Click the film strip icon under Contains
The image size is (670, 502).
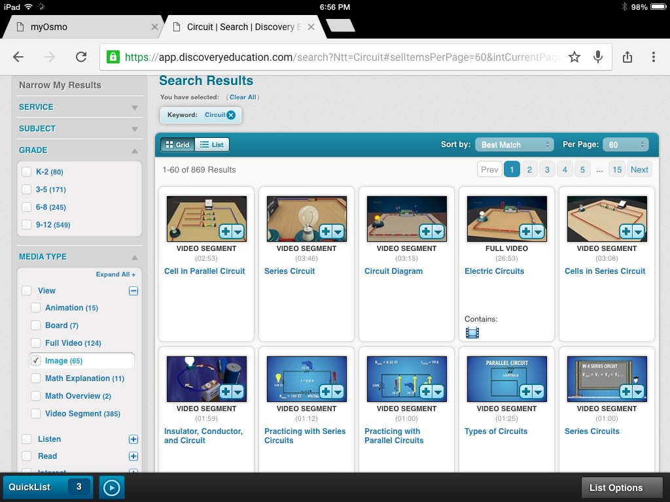click(x=472, y=333)
